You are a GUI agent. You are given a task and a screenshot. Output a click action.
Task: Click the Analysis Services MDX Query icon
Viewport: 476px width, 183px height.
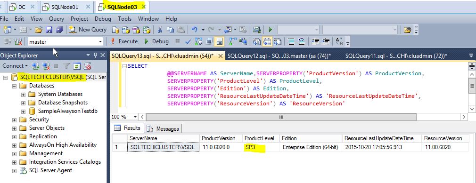tap(126, 30)
